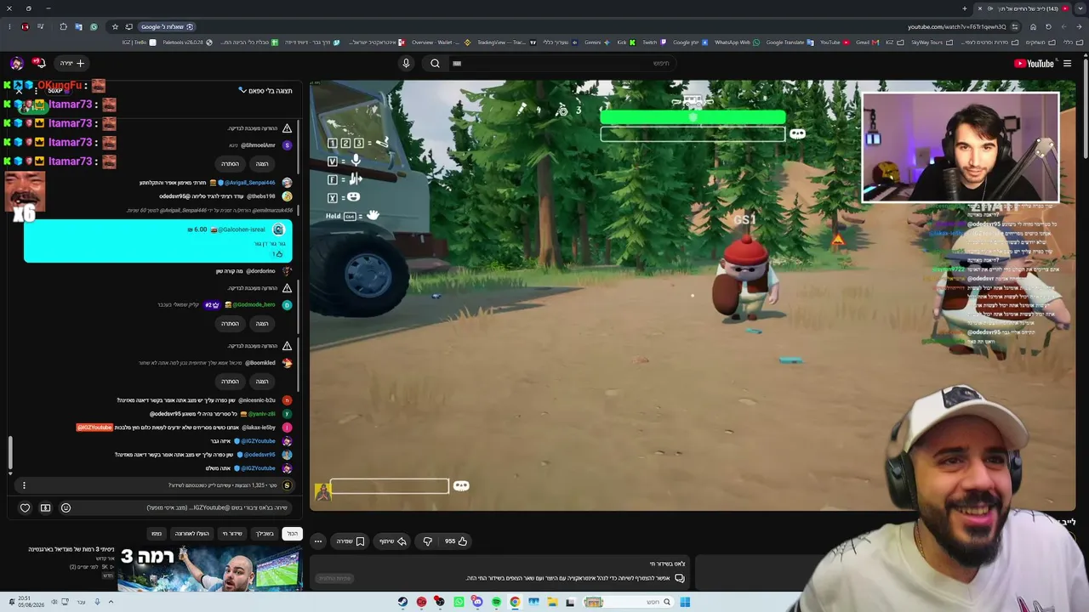The height and width of the screenshot is (612, 1089).
Task: Click the YouTube search magnifier button
Action: tap(435, 63)
